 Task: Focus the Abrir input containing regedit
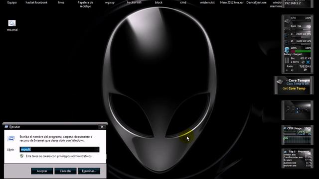[59, 149]
